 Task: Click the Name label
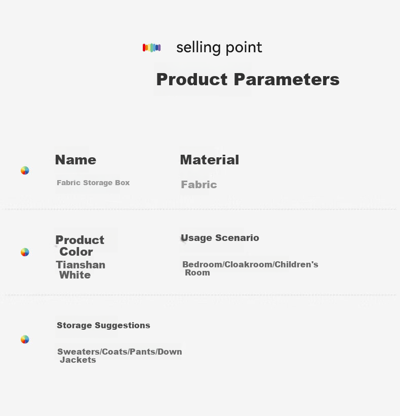(x=76, y=160)
